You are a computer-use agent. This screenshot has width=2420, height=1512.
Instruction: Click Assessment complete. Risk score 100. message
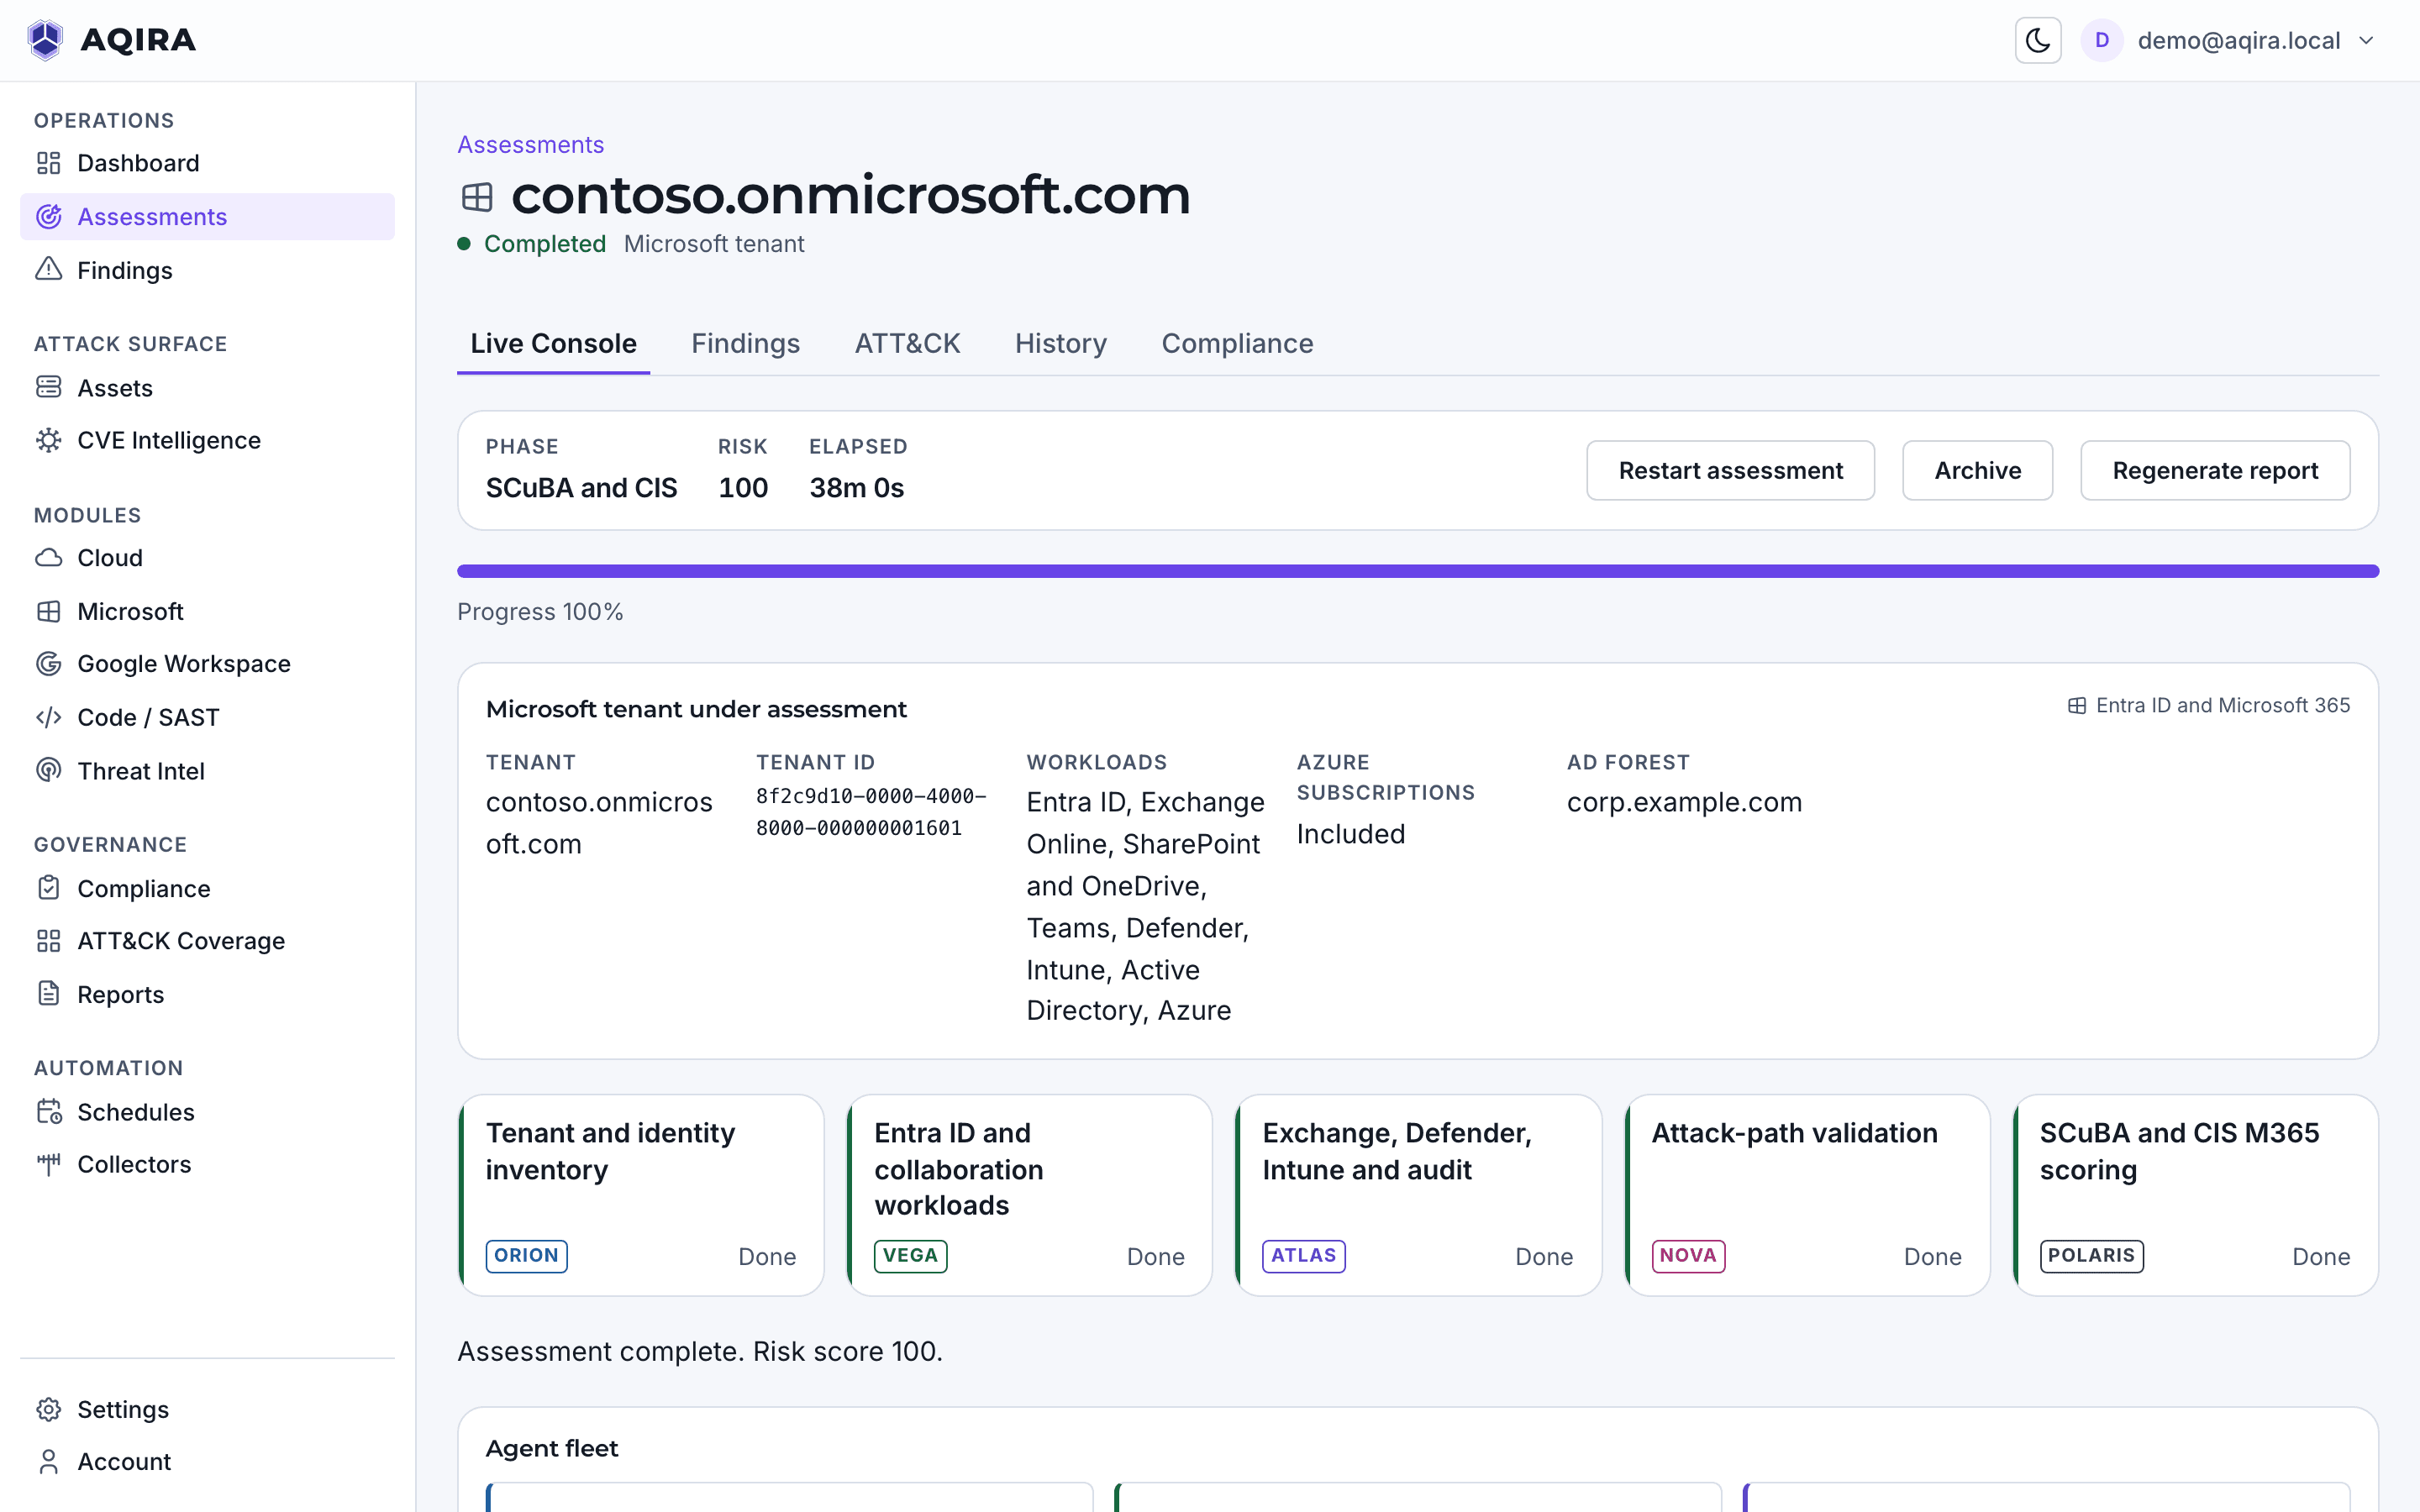(700, 1352)
